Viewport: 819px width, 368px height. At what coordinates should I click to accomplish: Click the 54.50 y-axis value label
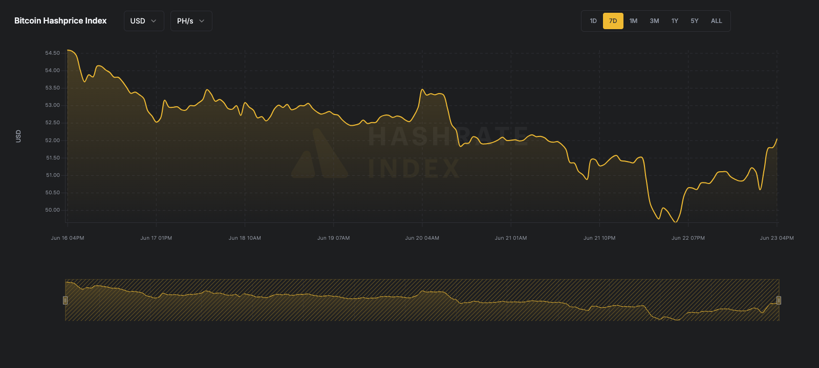(x=52, y=53)
